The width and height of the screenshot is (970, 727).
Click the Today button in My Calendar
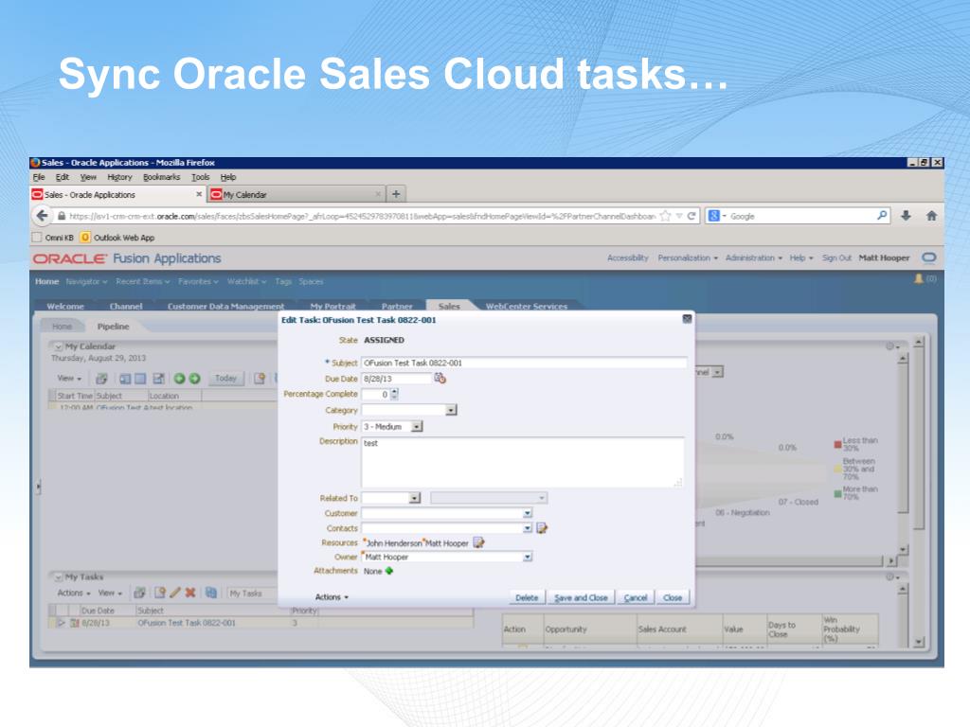tap(225, 379)
